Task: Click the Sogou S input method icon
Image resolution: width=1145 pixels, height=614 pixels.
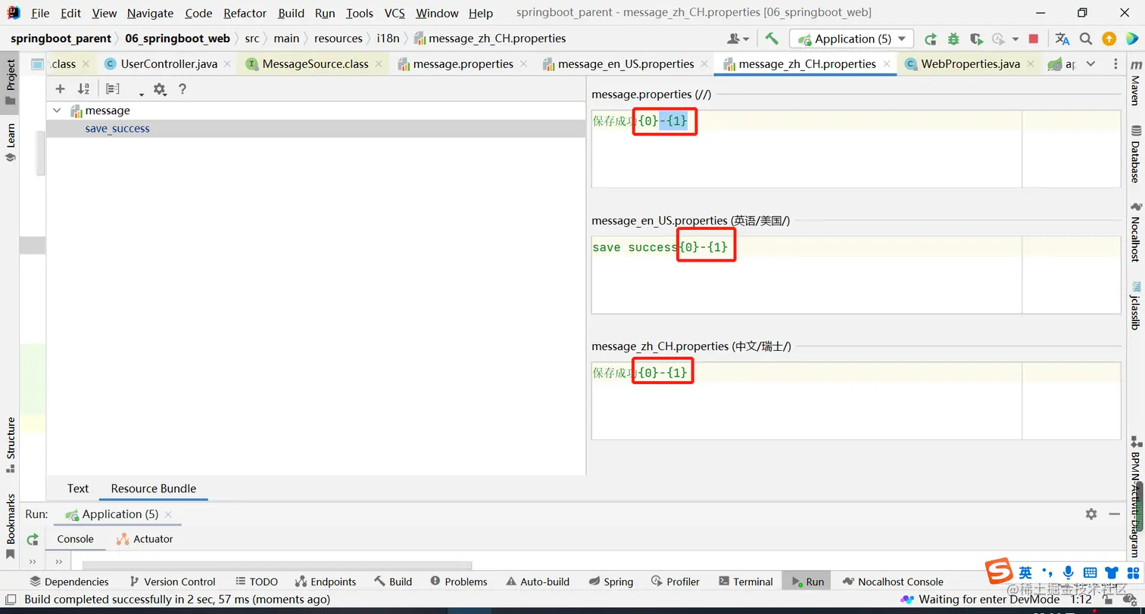Action: [999, 571]
